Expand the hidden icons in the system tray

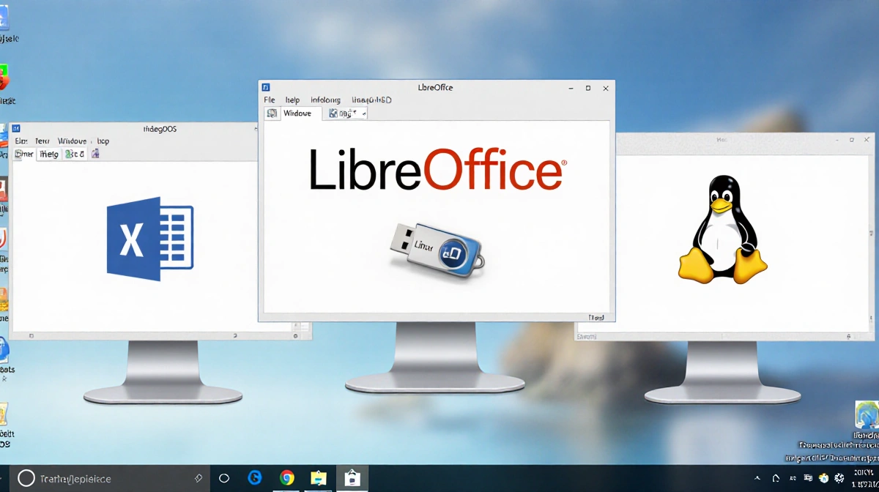coord(757,480)
